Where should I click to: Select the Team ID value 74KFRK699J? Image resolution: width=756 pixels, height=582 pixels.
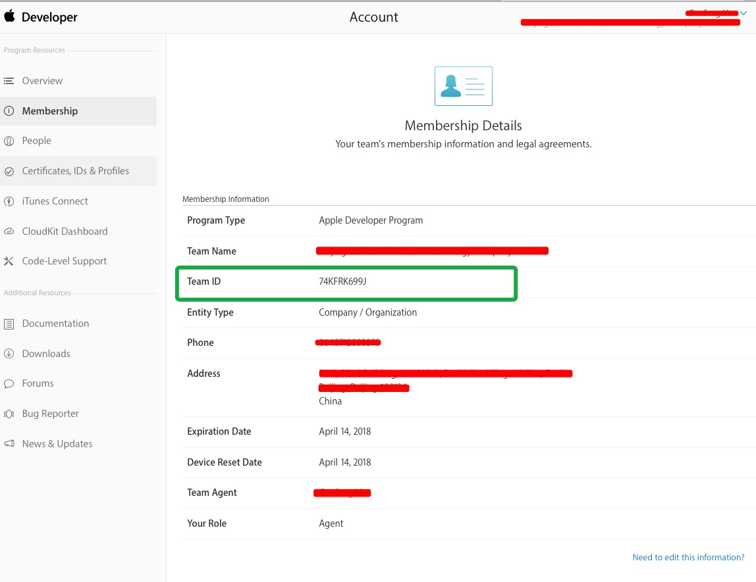coord(343,281)
